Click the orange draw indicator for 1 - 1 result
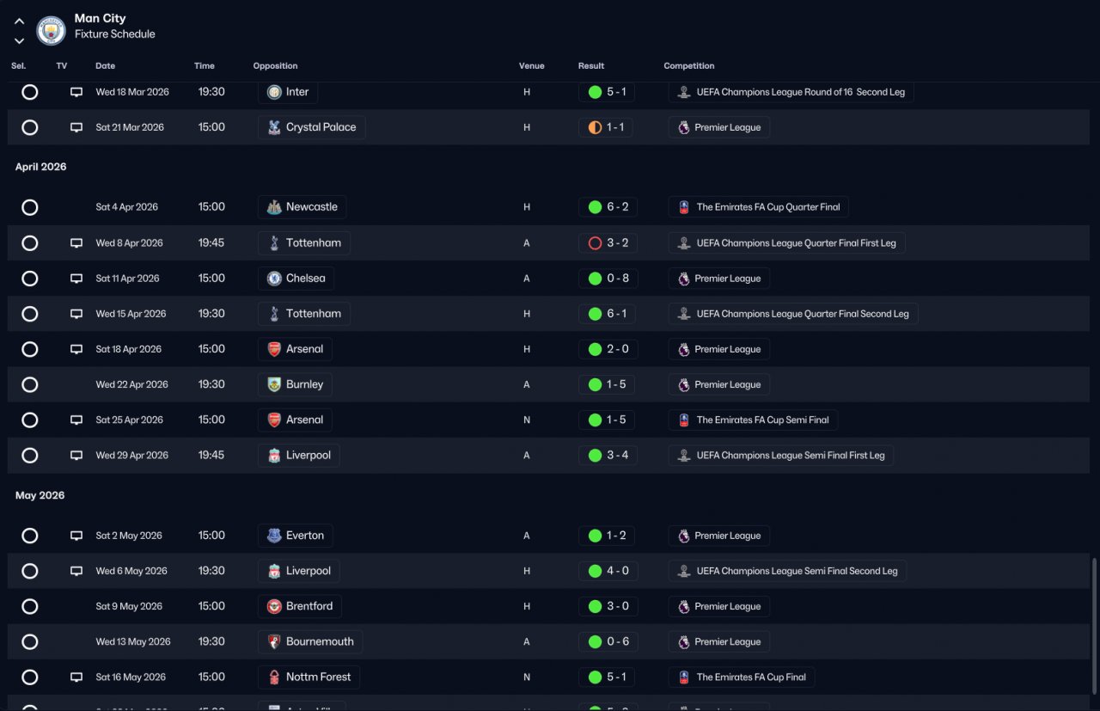This screenshot has height=711, width=1100. tap(595, 127)
